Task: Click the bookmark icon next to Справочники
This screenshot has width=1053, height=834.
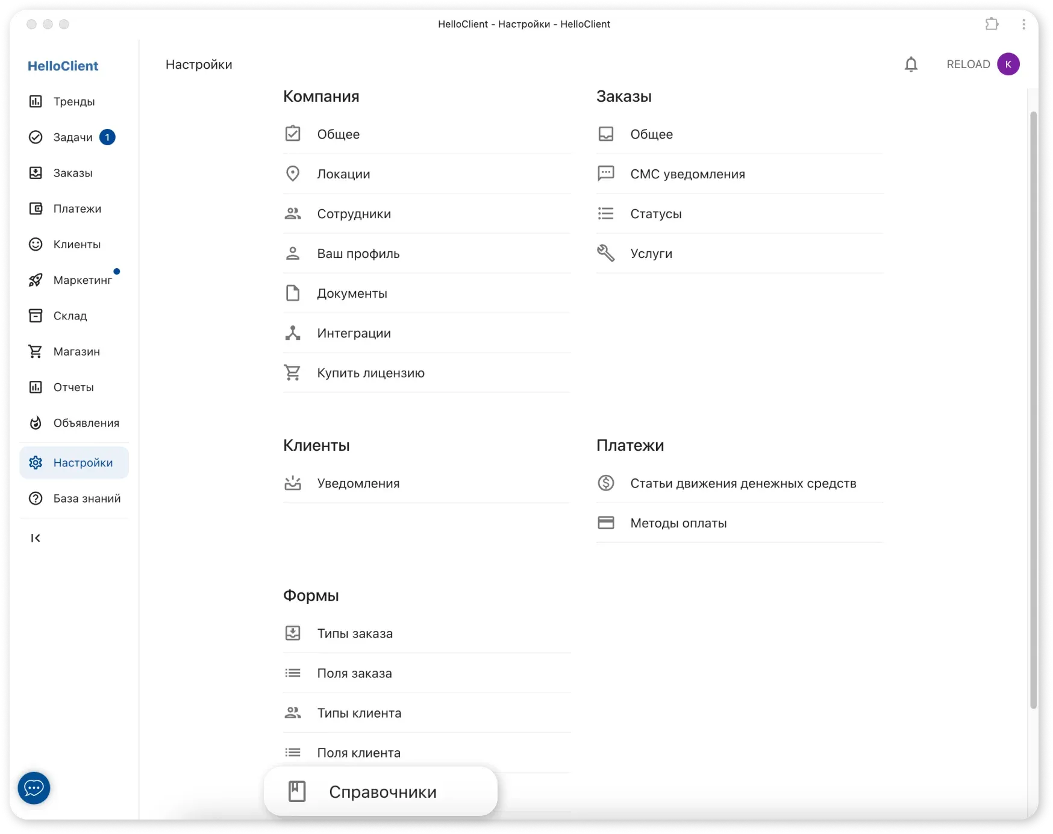Action: point(297,791)
